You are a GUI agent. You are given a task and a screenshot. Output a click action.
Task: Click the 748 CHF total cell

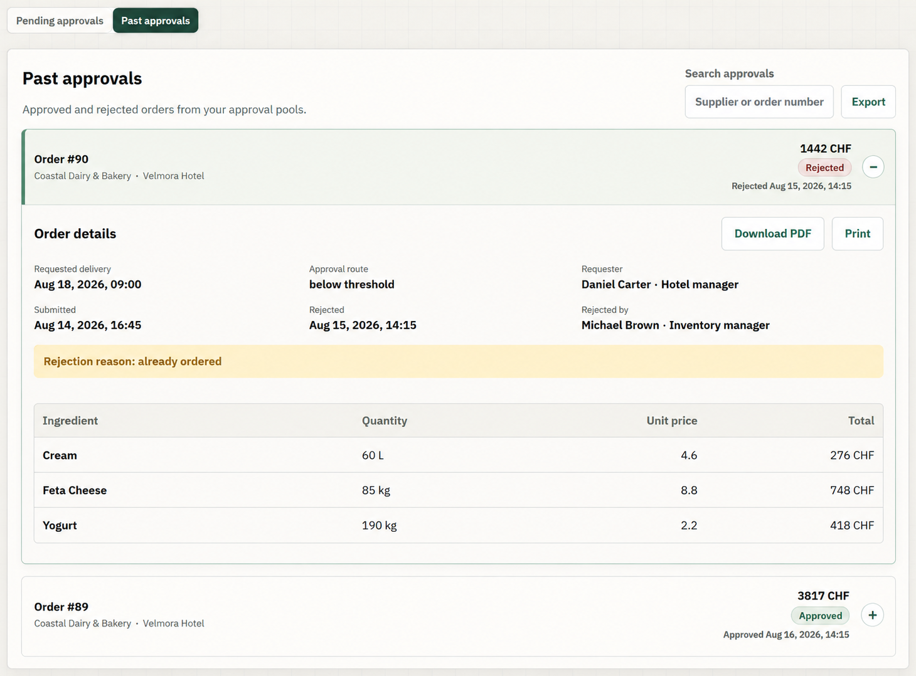click(x=852, y=490)
